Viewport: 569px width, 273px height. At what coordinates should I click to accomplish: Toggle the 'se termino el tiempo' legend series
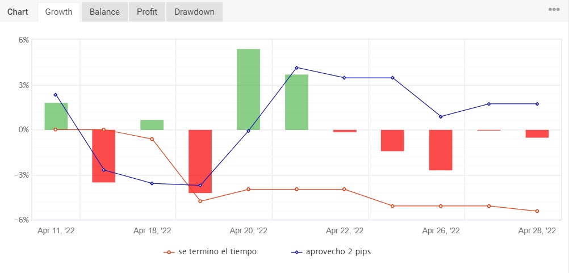[x=210, y=251]
